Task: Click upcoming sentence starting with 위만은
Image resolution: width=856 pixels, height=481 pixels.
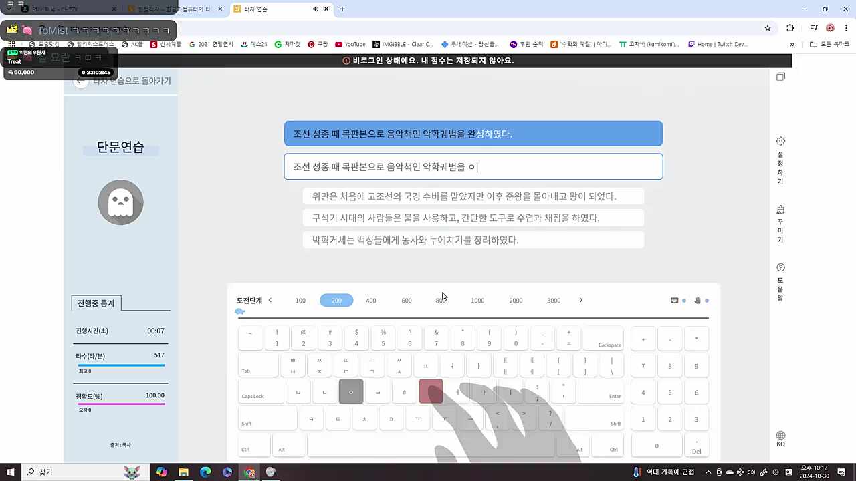Action: coord(473,196)
